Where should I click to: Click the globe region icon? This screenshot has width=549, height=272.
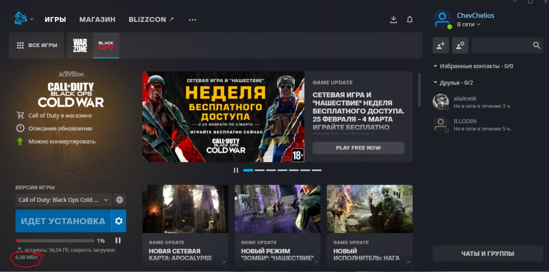click(120, 200)
